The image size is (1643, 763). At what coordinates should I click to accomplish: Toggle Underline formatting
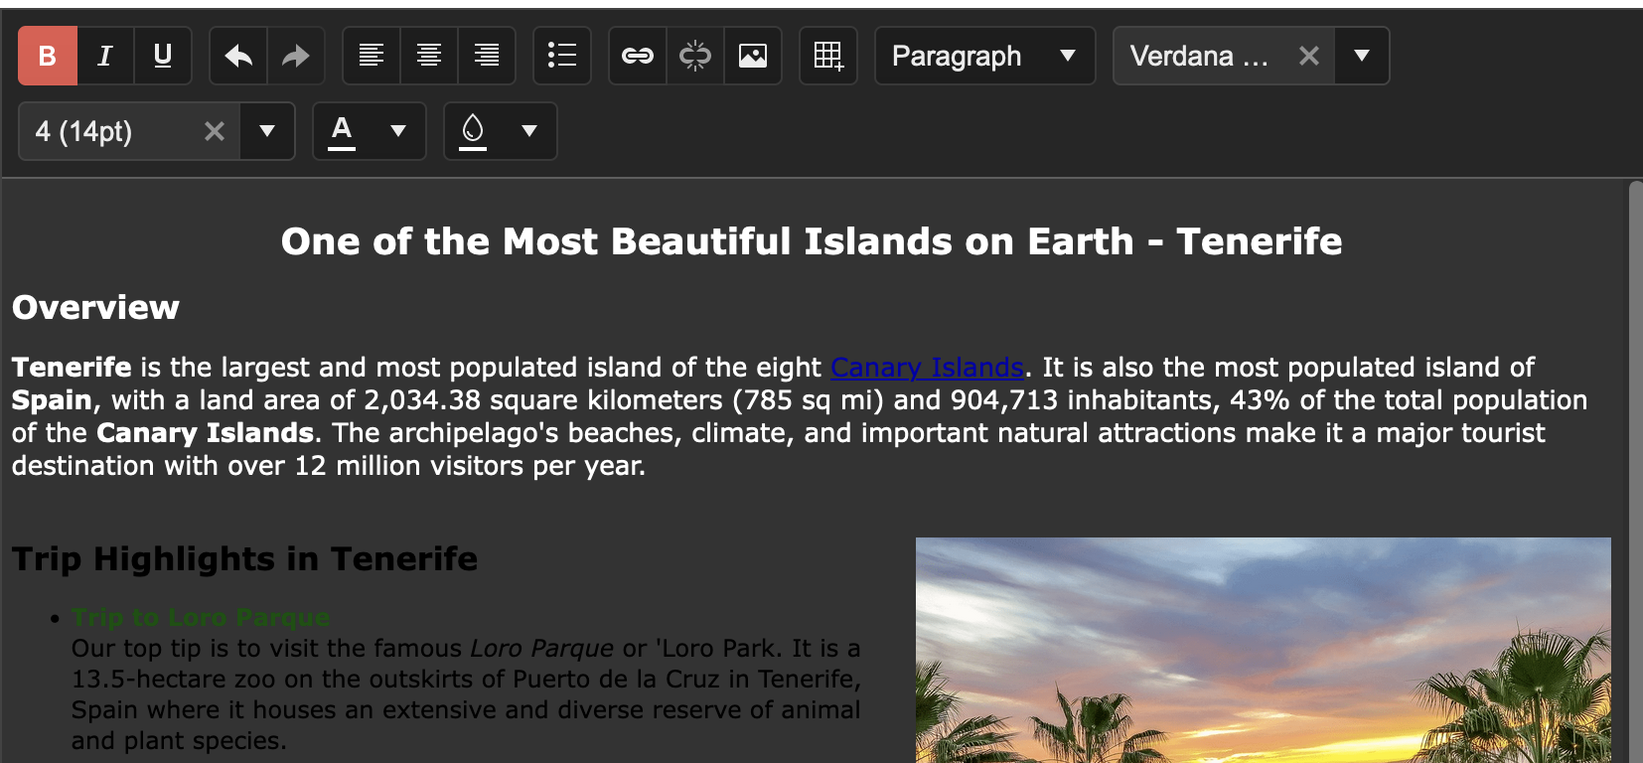tap(163, 56)
